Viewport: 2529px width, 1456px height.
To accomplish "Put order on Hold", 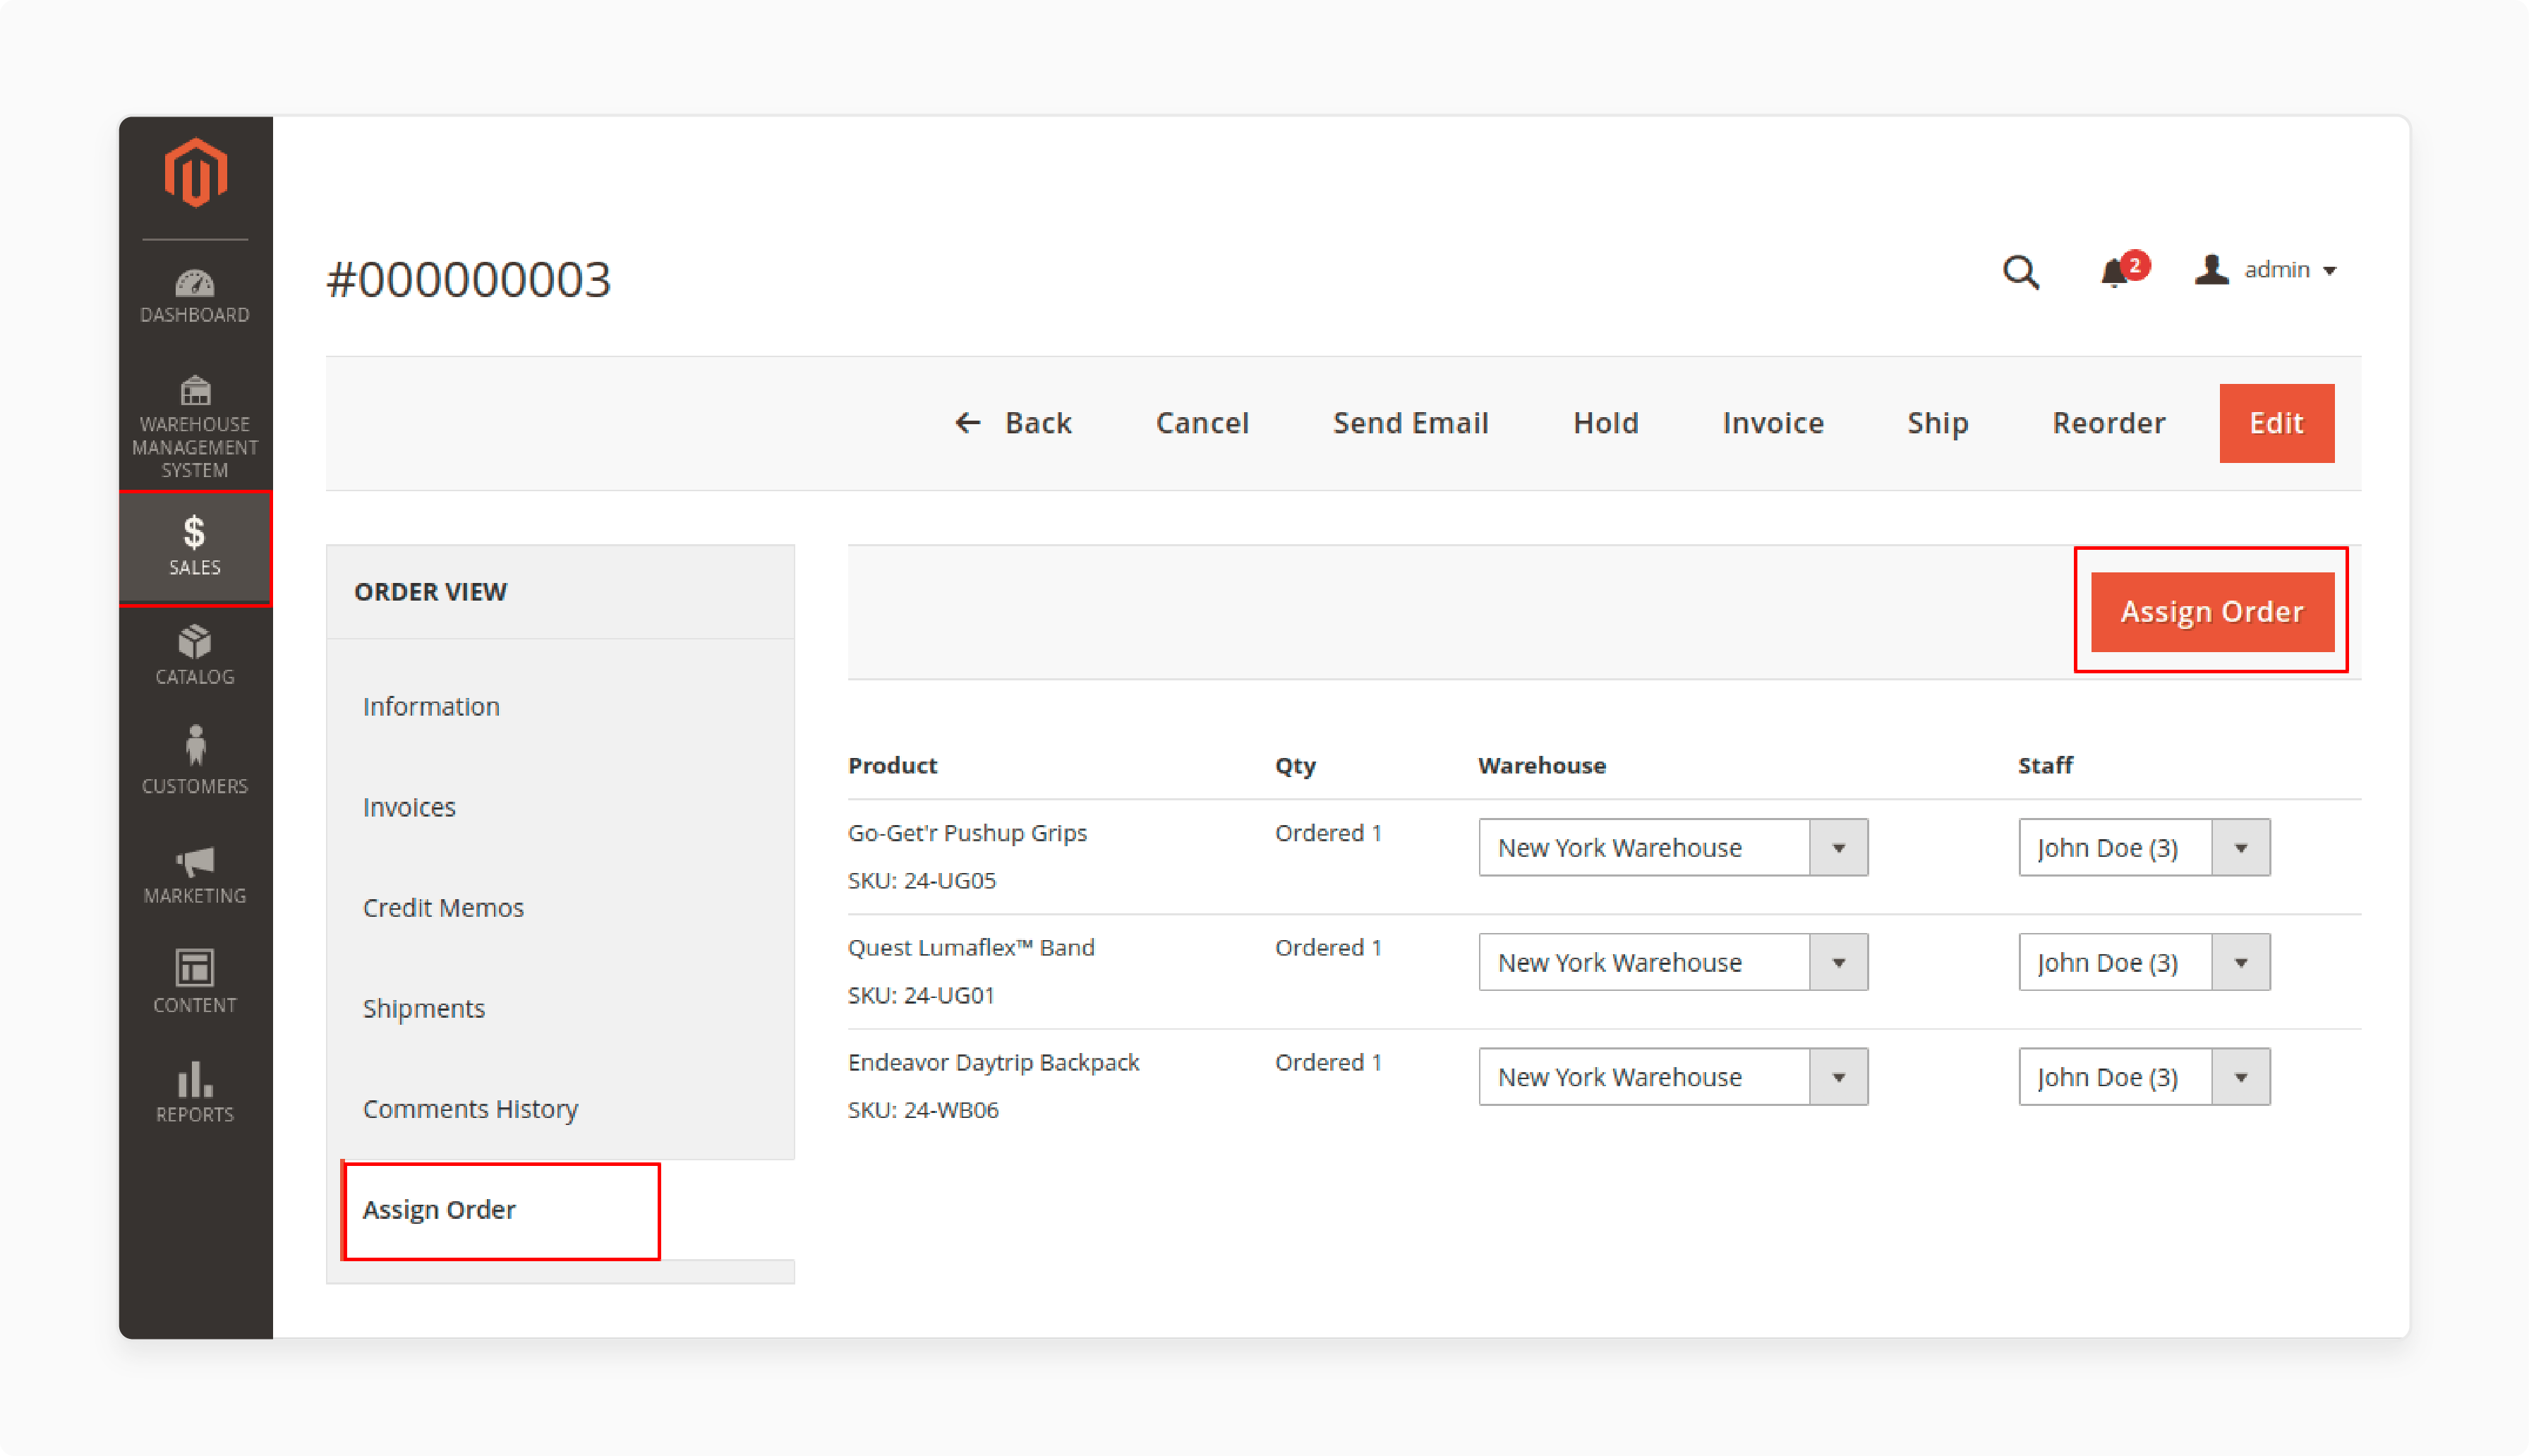I will [1605, 423].
